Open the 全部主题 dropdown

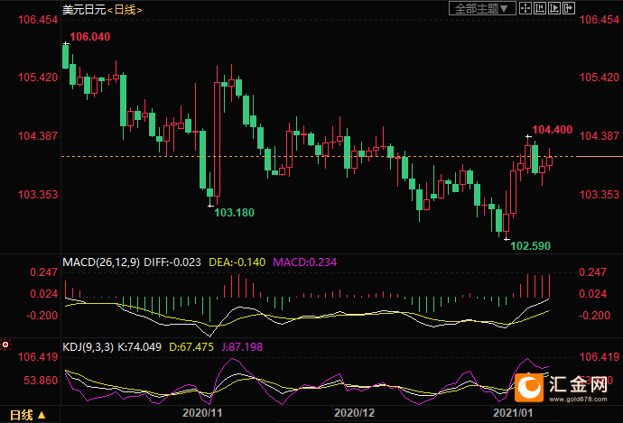[482, 8]
